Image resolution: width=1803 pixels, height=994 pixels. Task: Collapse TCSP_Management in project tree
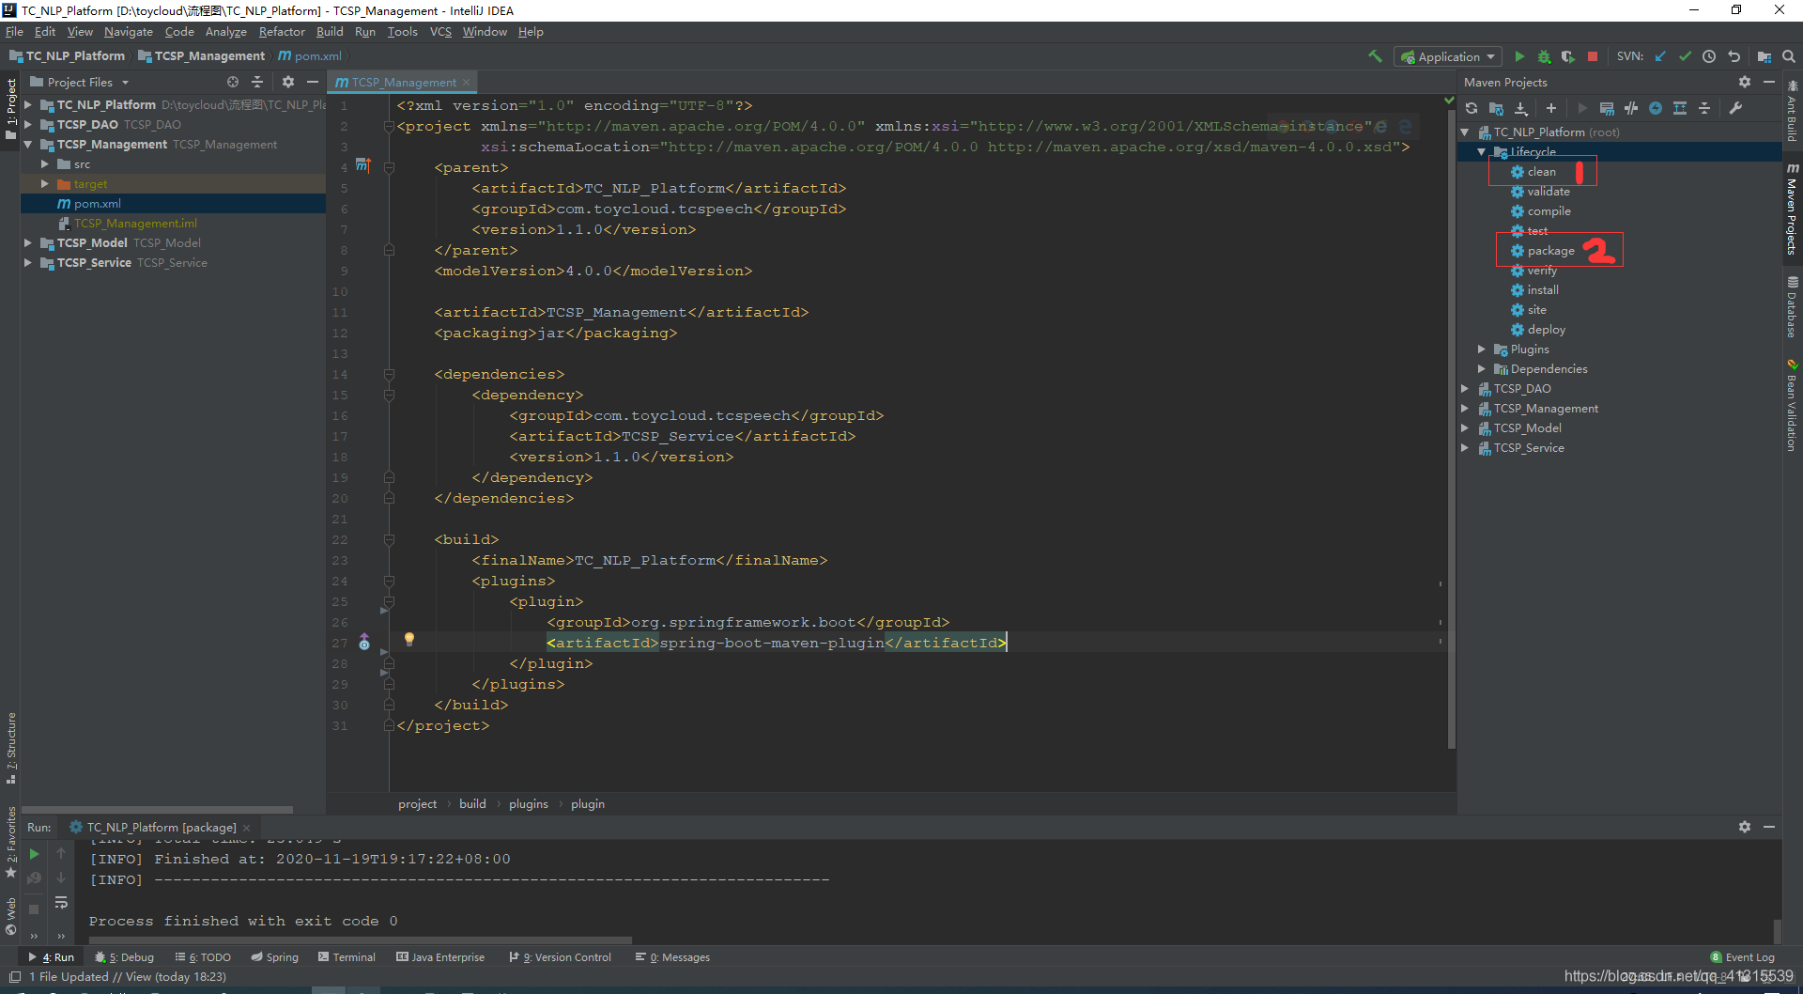point(28,144)
